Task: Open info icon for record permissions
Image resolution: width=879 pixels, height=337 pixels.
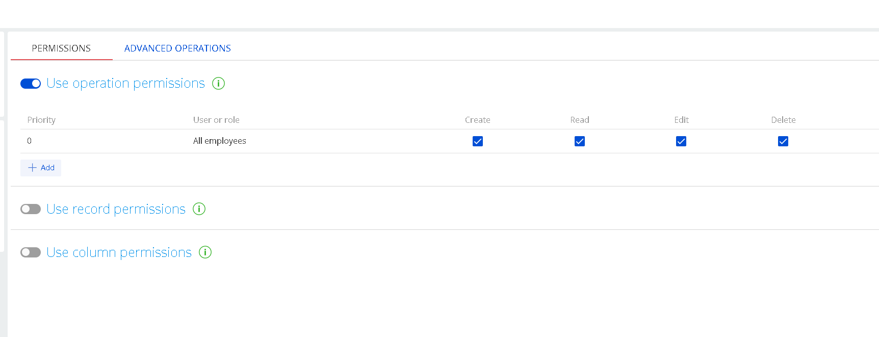Action: [x=199, y=209]
